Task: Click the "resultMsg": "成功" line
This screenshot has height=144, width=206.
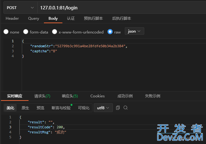Action: (x=47, y=132)
